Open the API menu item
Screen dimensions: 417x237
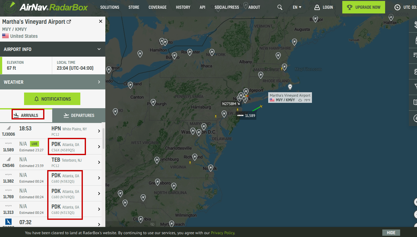coord(203,7)
